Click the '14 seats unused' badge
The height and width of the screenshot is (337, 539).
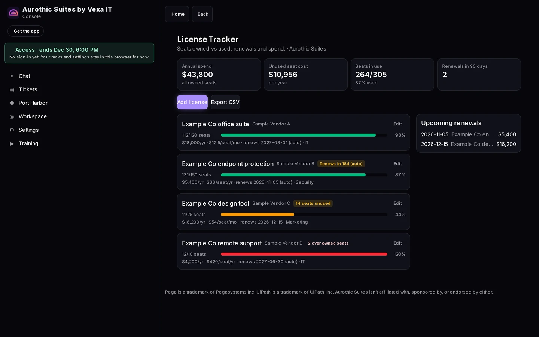313,203
